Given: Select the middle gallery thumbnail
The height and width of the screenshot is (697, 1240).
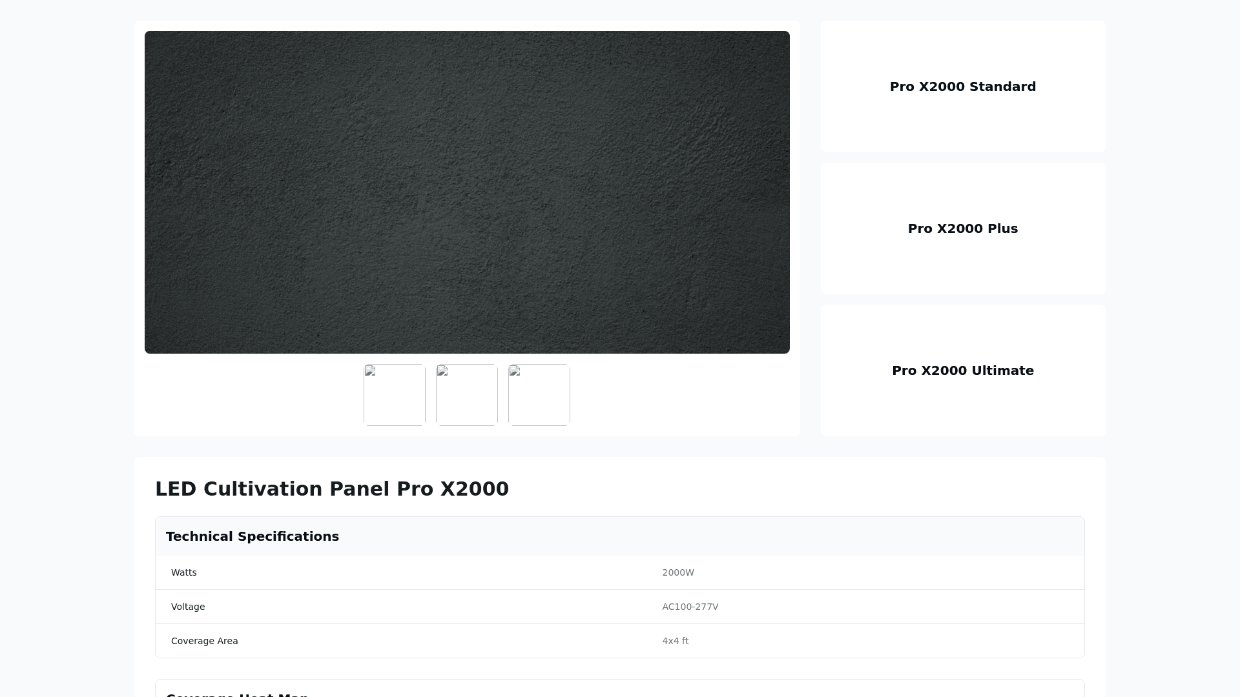Looking at the screenshot, I should [x=467, y=395].
